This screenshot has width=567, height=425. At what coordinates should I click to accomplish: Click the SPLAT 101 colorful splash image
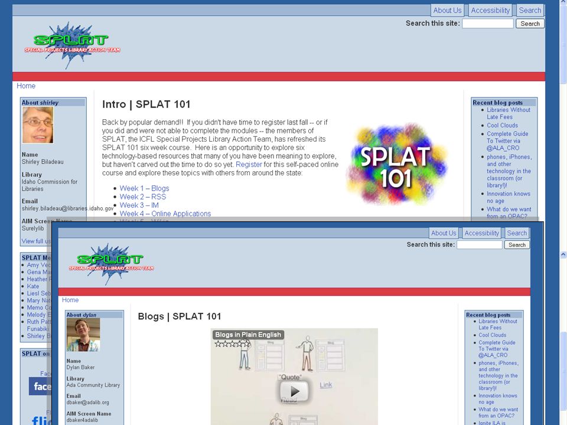(396, 165)
